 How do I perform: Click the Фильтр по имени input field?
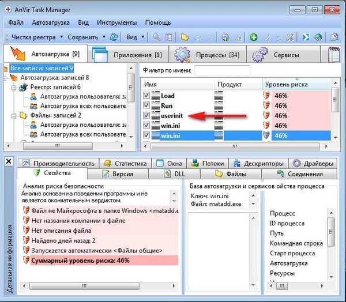pyautogui.click(x=222, y=70)
